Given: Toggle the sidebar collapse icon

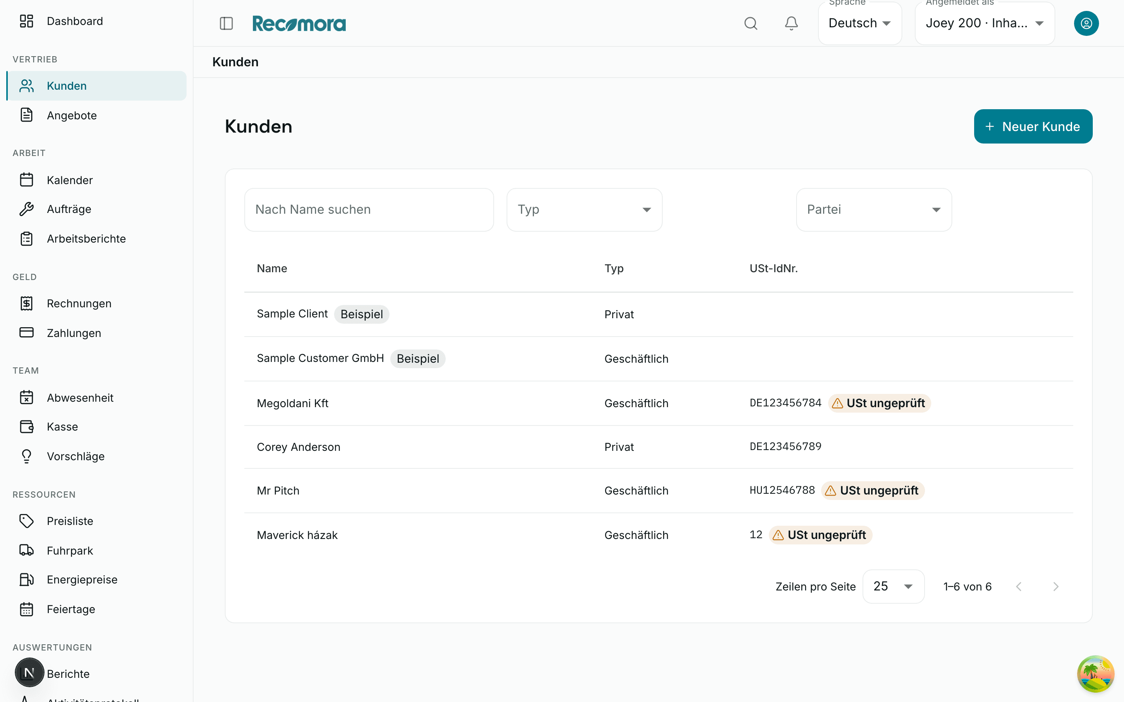Looking at the screenshot, I should coord(226,23).
